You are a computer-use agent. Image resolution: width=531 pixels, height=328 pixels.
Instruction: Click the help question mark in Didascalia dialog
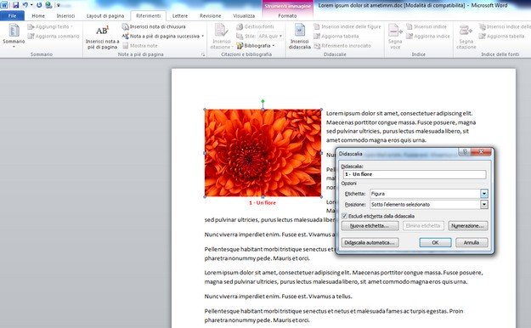[x=465, y=152]
